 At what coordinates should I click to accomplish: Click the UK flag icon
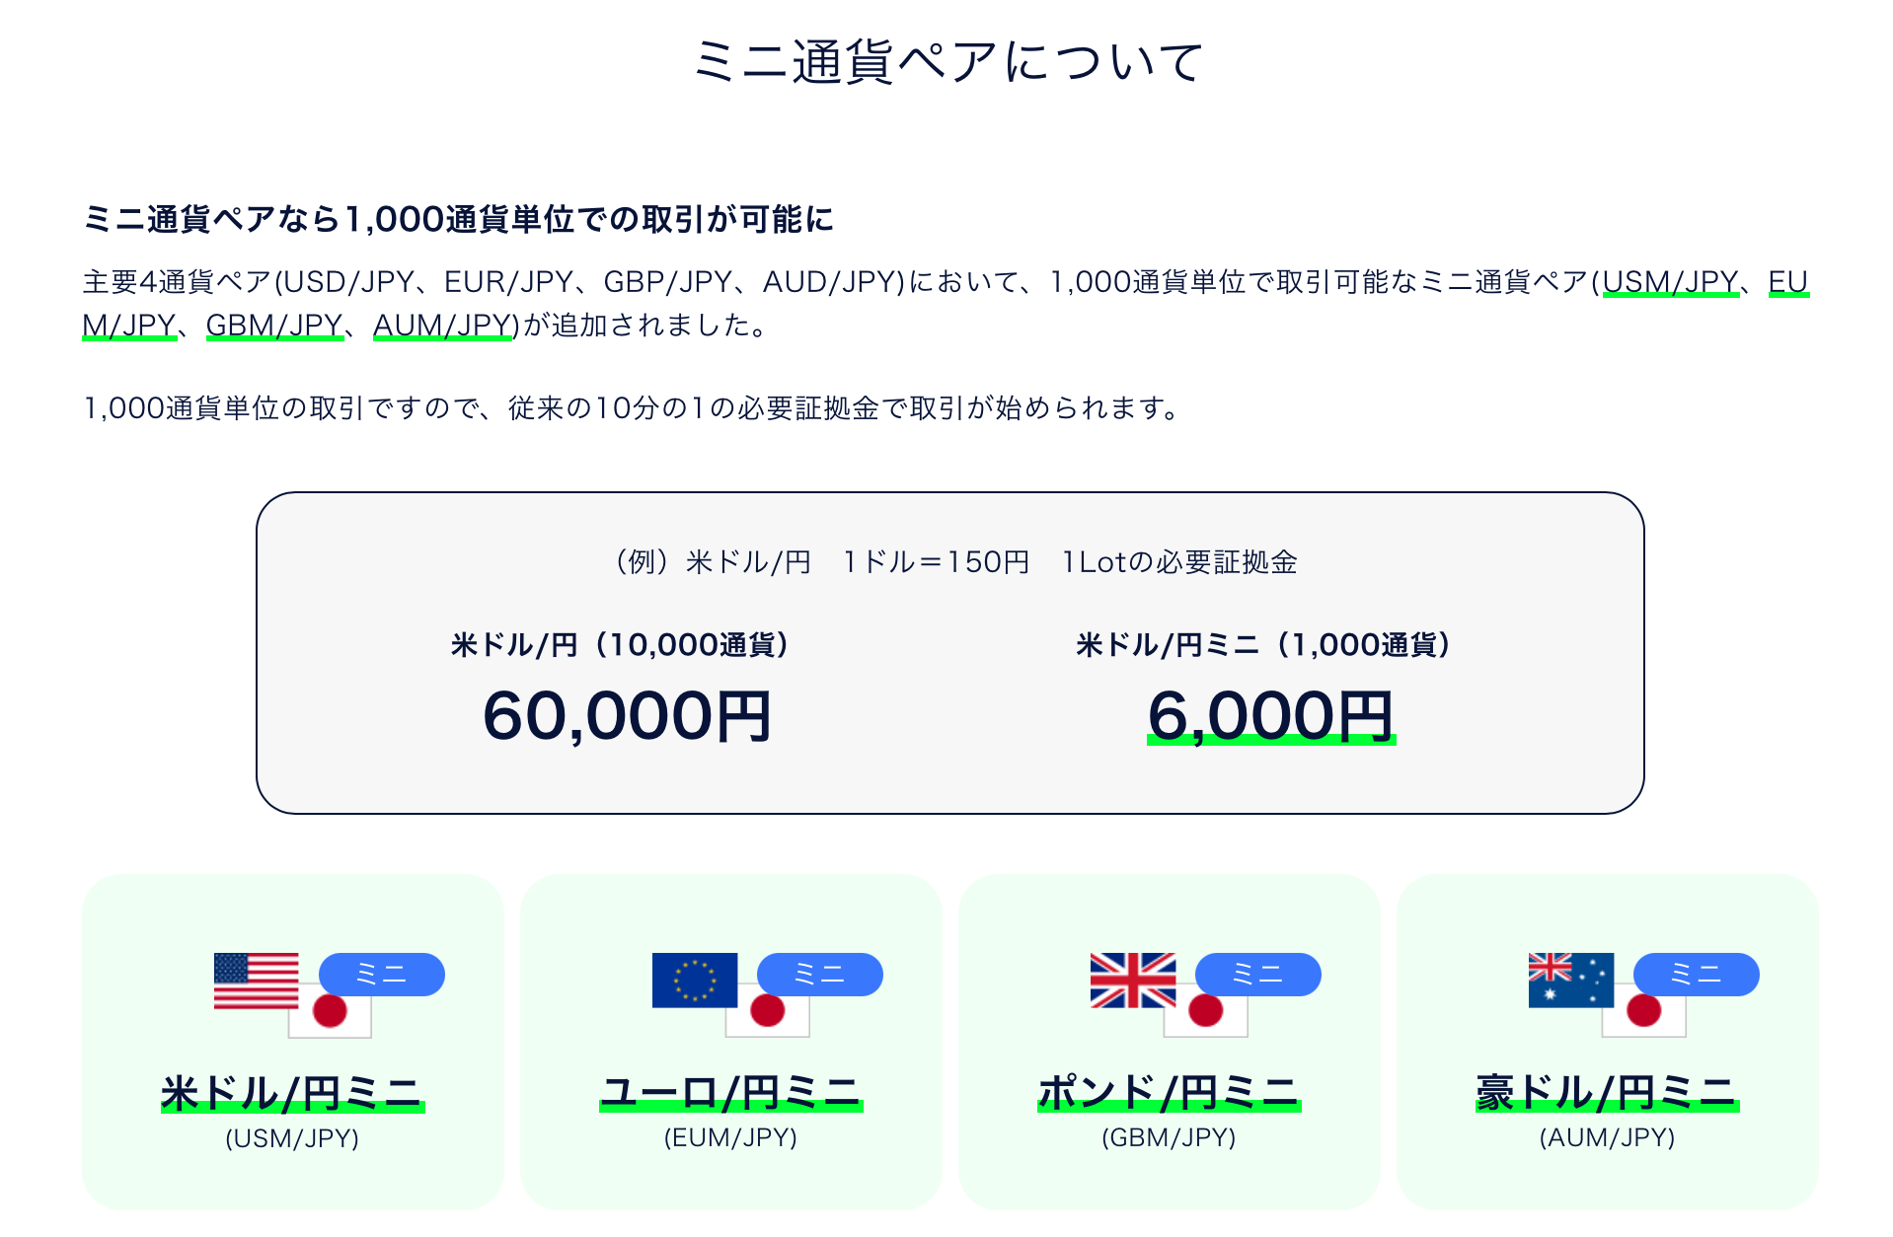click(1132, 980)
